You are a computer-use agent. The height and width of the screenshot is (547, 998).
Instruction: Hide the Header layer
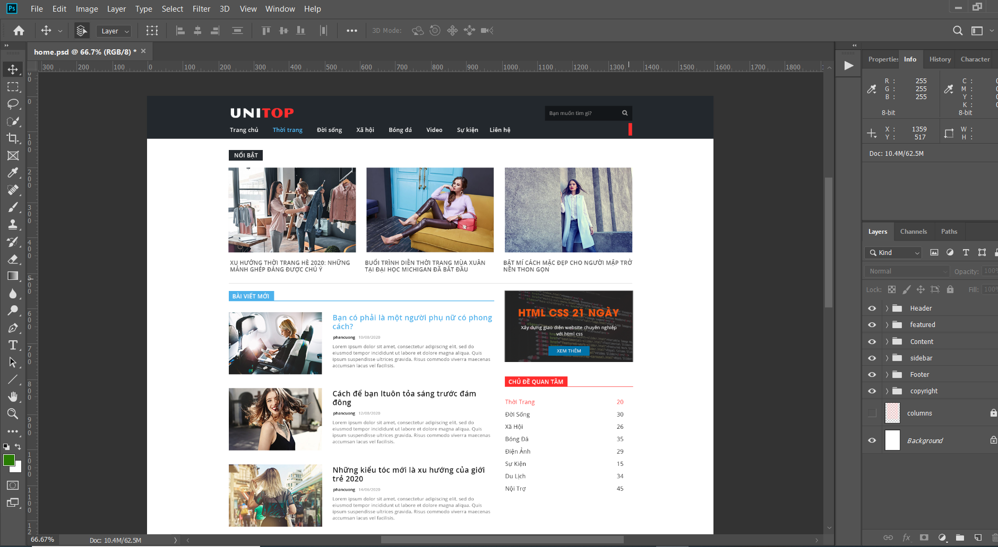(871, 308)
